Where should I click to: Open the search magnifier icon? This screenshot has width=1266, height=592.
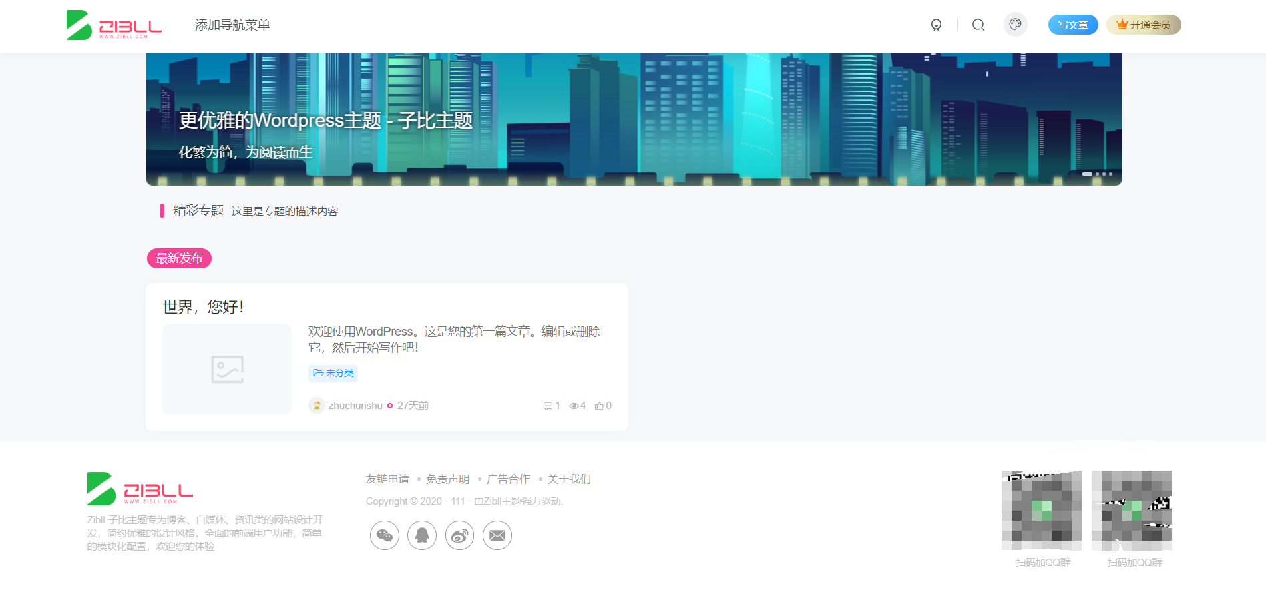[x=978, y=25]
